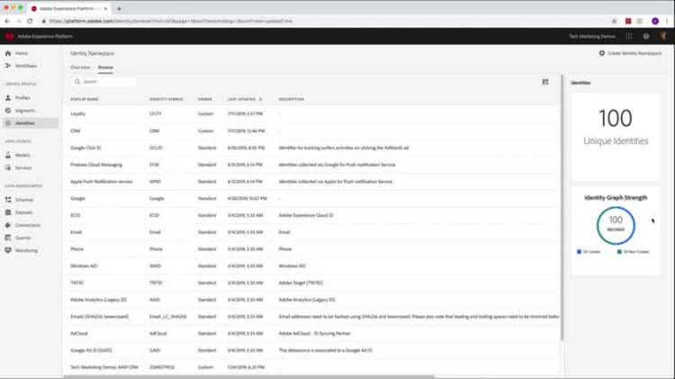Sort by Owner column header

(205, 99)
